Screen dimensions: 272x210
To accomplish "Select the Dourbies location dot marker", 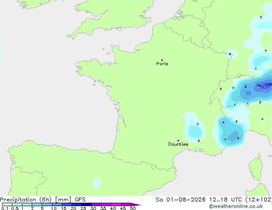I will (178, 141).
